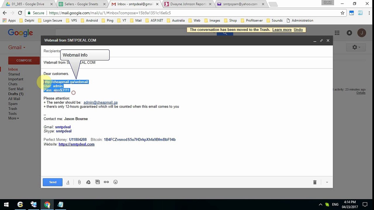Screen dimensions: 374x210
Task: Open the Android bookmarks folder
Action: coord(89,20)
